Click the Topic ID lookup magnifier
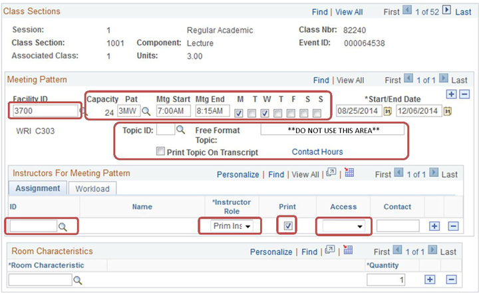 tap(181, 130)
